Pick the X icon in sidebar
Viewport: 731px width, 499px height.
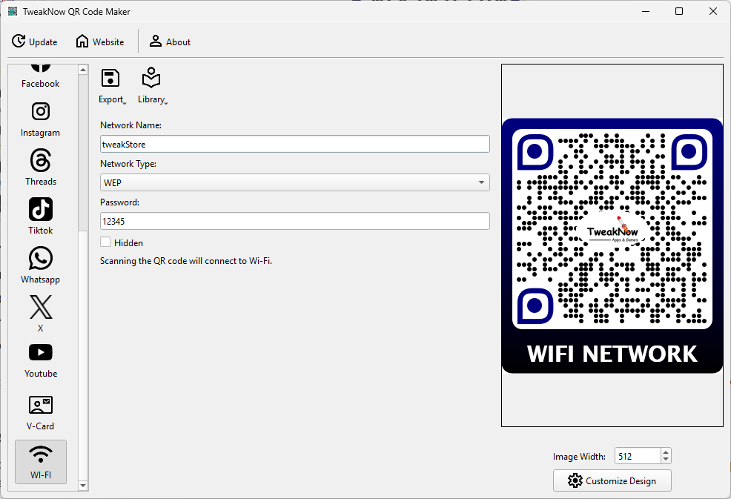[41, 313]
